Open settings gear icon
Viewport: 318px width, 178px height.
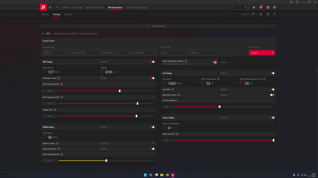[x=268, y=7]
